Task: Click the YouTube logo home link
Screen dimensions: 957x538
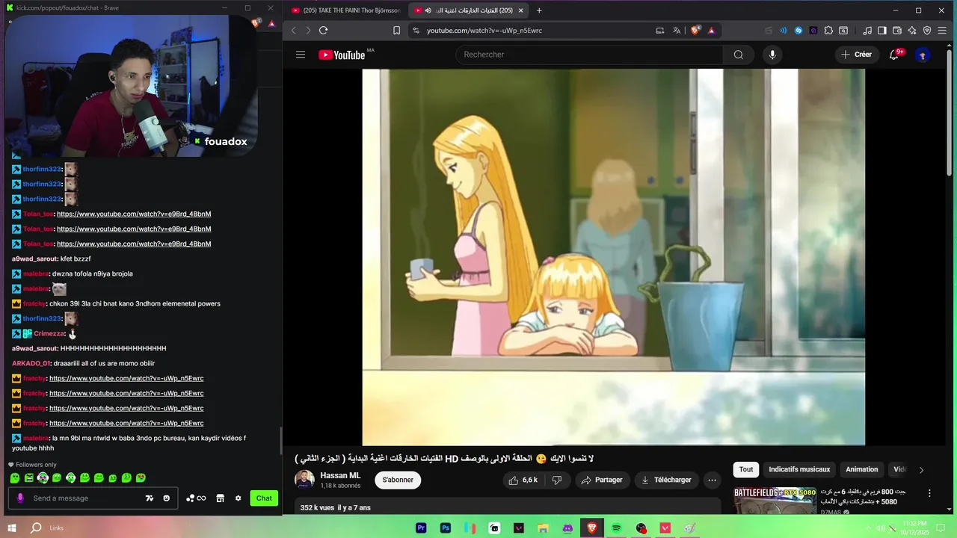Action: [x=342, y=55]
